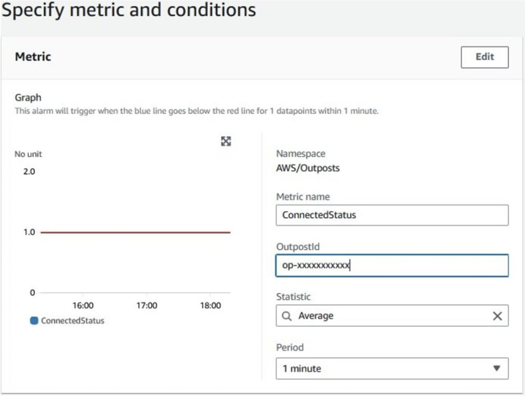Click the blue ConnectedStatus legend swatch

[34, 320]
